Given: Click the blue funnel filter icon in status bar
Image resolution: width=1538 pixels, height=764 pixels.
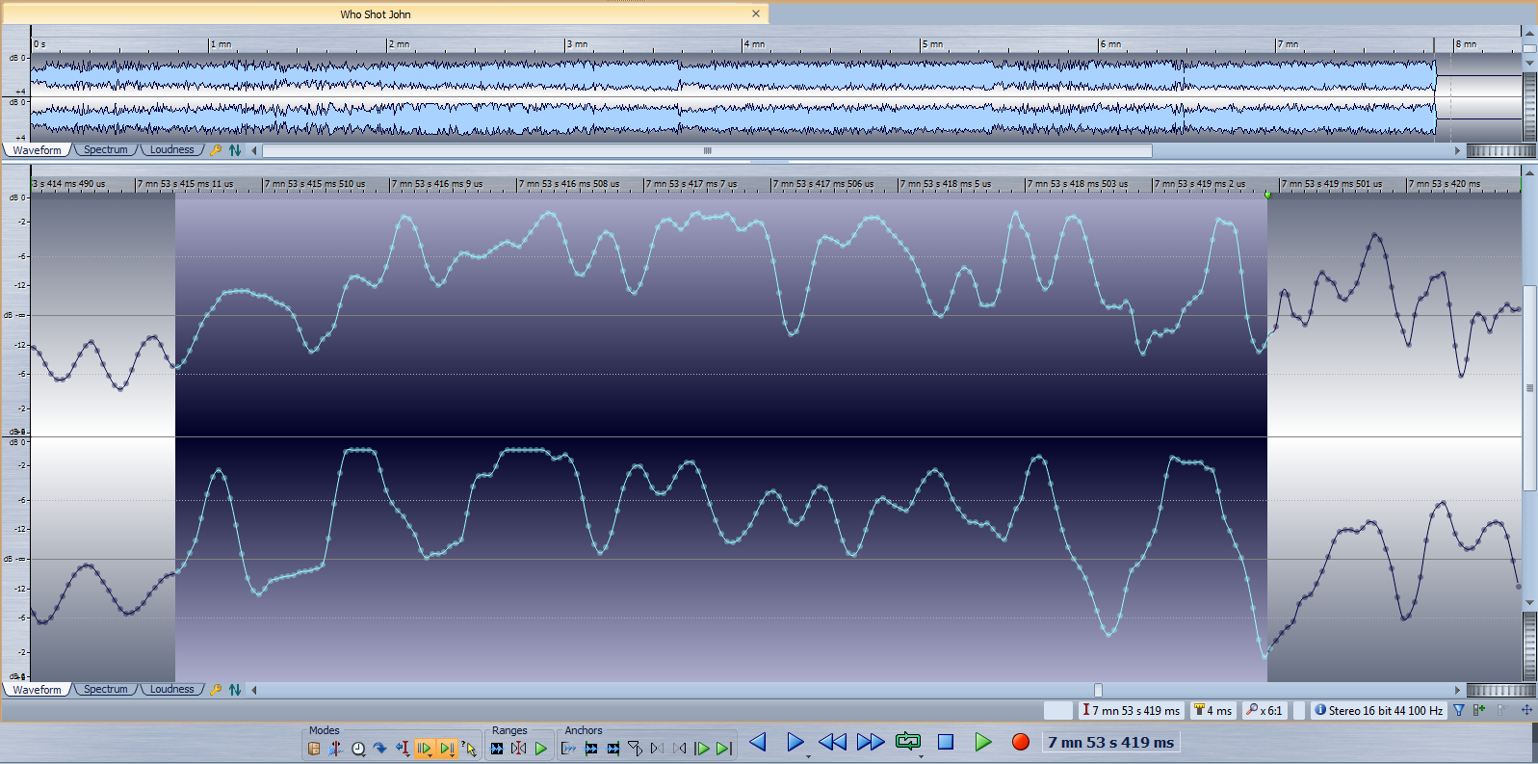Looking at the screenshot, I should click(x=1459, y=711).
